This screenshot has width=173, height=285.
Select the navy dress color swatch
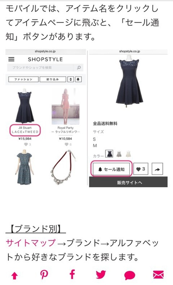tap(109, 154)
